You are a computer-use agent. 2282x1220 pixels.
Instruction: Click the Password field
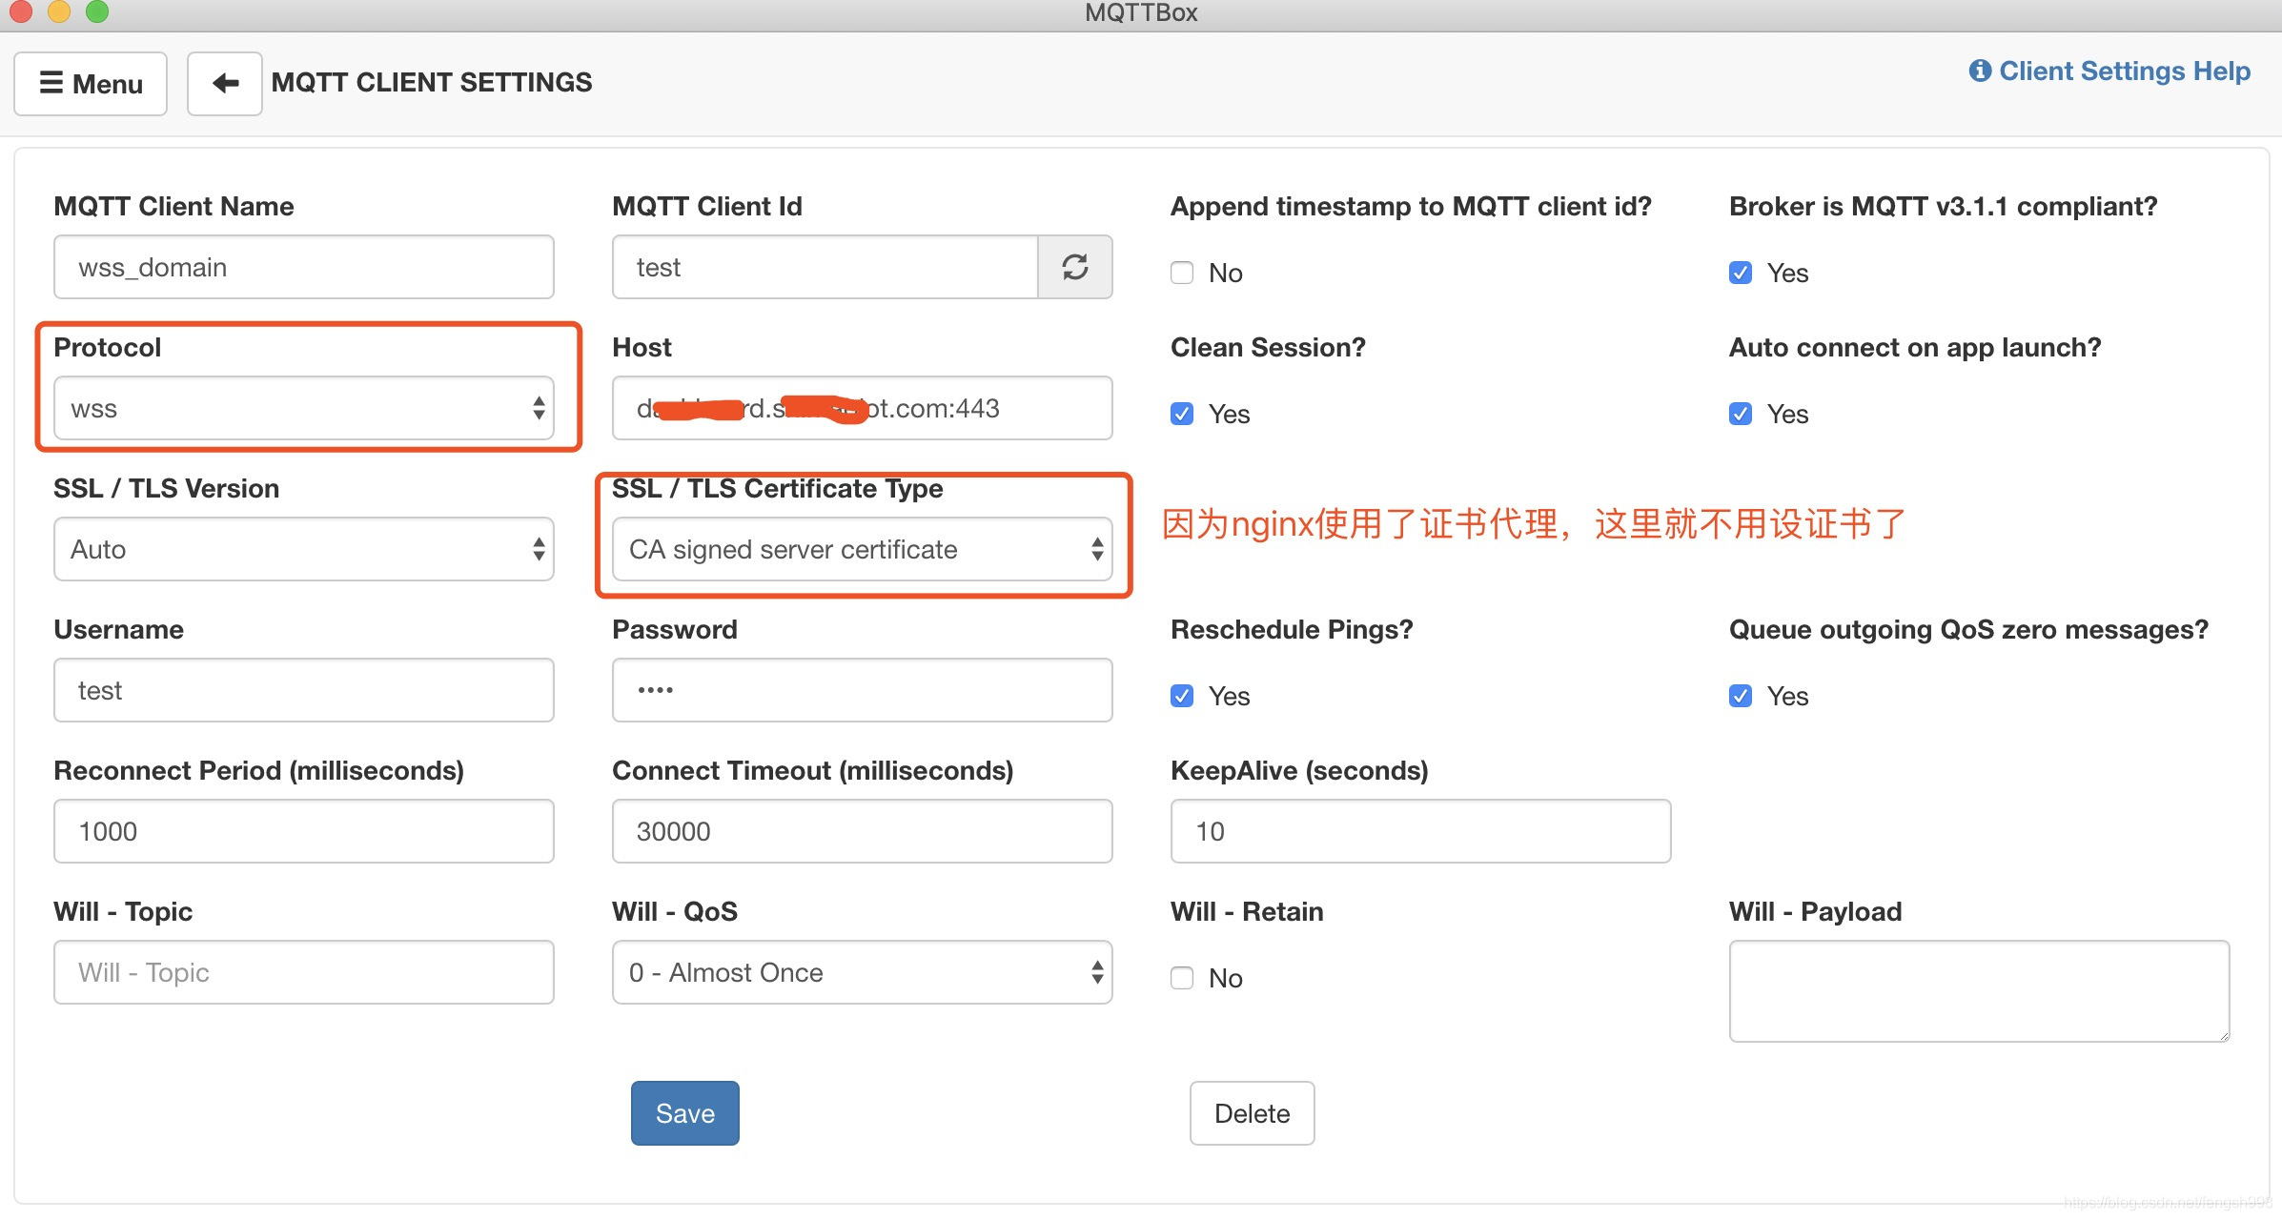point(863,690)
